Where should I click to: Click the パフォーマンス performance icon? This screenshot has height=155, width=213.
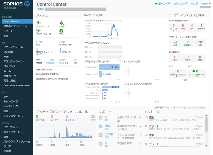point(38,23)
